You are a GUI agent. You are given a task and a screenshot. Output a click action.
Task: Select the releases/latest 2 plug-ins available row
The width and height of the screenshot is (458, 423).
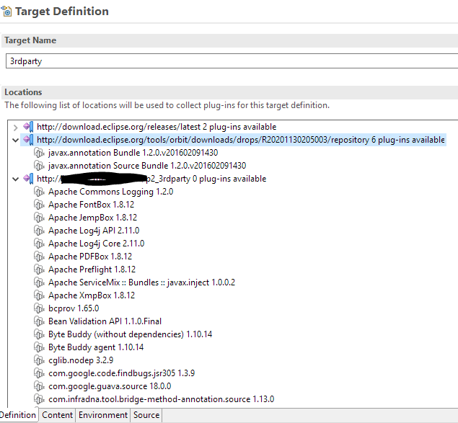tap(157, 127)
